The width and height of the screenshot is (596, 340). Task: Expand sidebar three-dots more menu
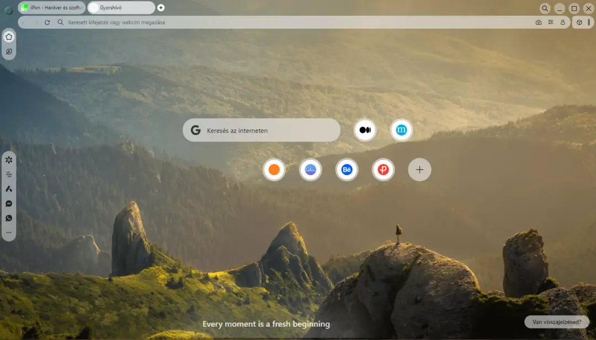point(9,233)
